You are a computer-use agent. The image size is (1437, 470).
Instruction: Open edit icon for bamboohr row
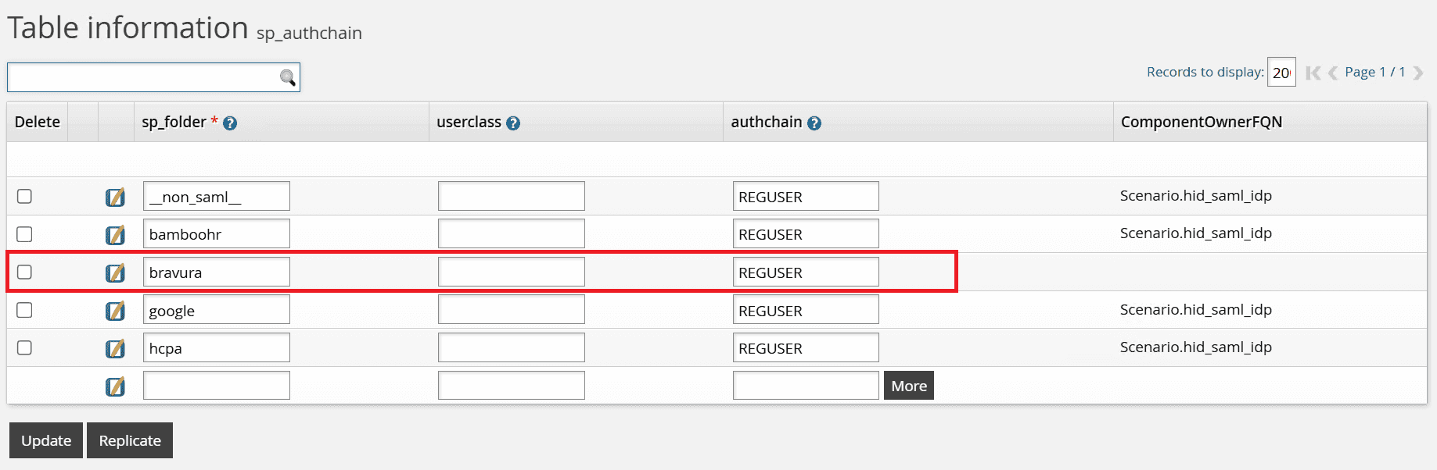(x=115, y=234)
